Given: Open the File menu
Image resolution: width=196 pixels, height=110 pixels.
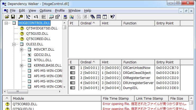Looking at the screenshot, I should tap(13, 11).
